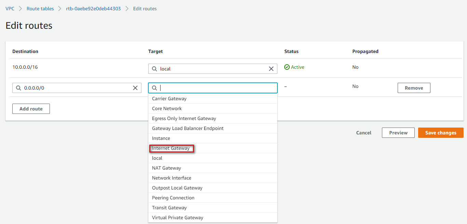The height and width of the screenshot is (224, 467).
Task: Choose NAT Gateway as the route target
Action: [166, 168]
